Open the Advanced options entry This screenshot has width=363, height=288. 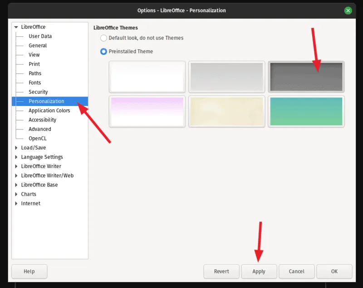point(40,129)
